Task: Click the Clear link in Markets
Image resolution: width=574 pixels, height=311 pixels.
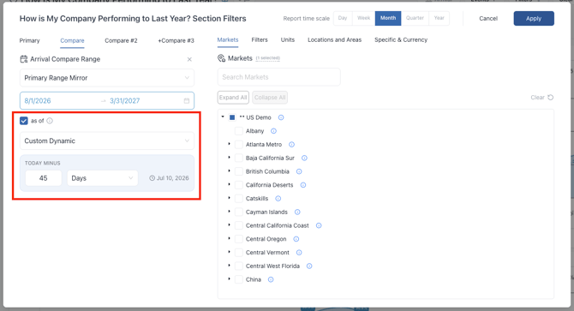Action: pos(537,98)
